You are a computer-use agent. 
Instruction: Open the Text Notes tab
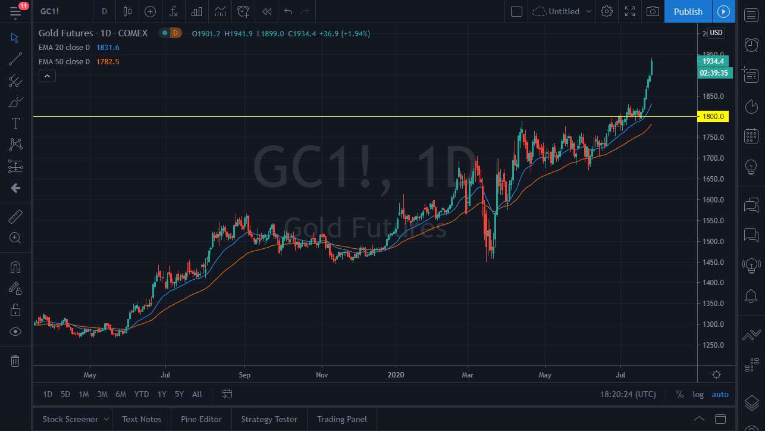142,419
